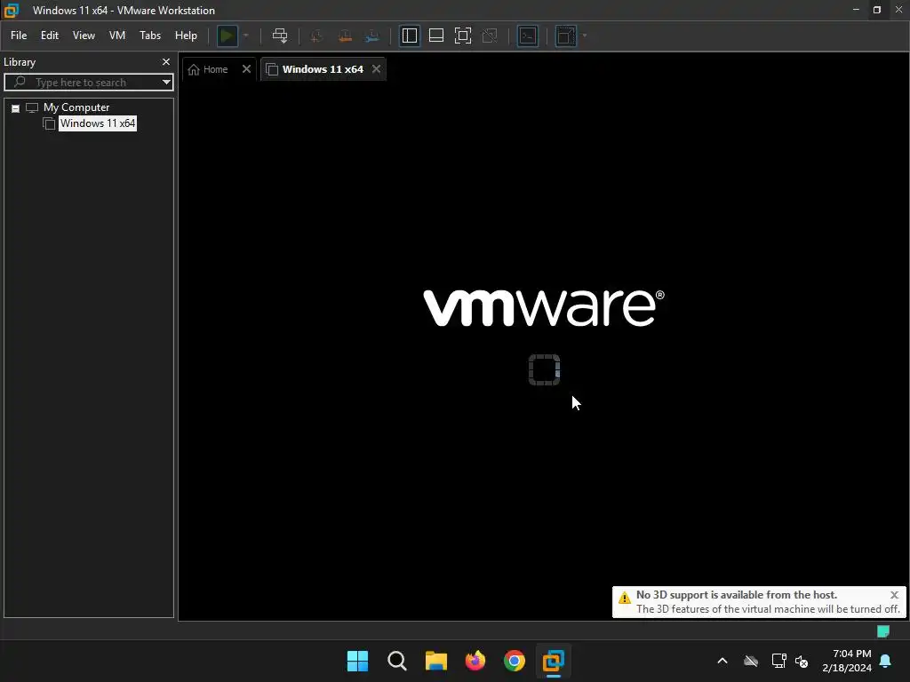The height and width of the screenshot is (682, 910).
Task: Click the Unity mode icon
Action: (x=490, y=36)
